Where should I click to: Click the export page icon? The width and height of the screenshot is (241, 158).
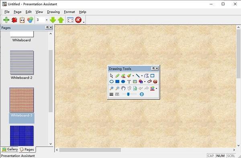tap(135, 88)
